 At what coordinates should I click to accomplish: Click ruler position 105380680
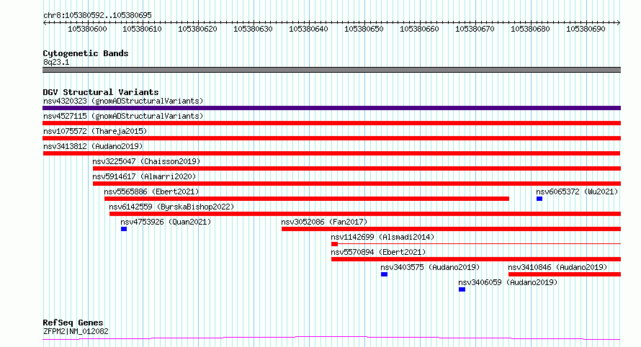coord(530,30)
